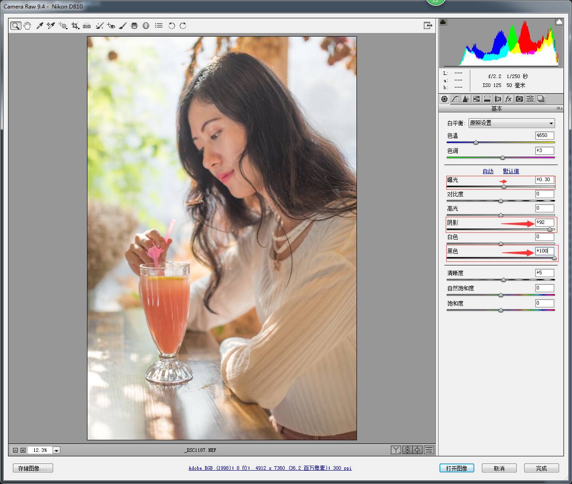Open the Camera Raw preferences dialog
This screenshot has height=484, width=572.
pos(159,26)
